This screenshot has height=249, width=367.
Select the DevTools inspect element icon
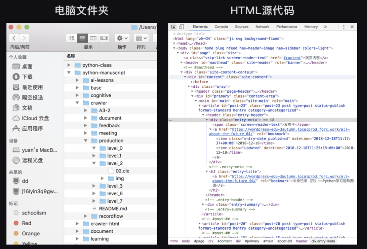[x=173, y=27]
